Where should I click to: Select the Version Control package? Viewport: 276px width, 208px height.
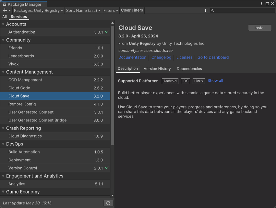pyautogui.click(x=55, y=168)
